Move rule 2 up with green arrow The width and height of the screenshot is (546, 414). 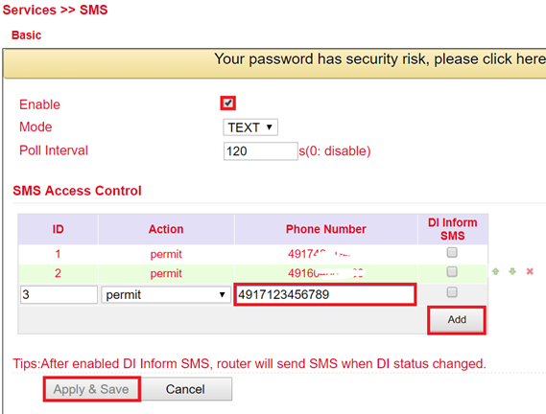click(x=495, y=271)
